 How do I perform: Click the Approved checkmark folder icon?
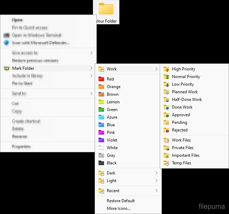click(166, 115)
